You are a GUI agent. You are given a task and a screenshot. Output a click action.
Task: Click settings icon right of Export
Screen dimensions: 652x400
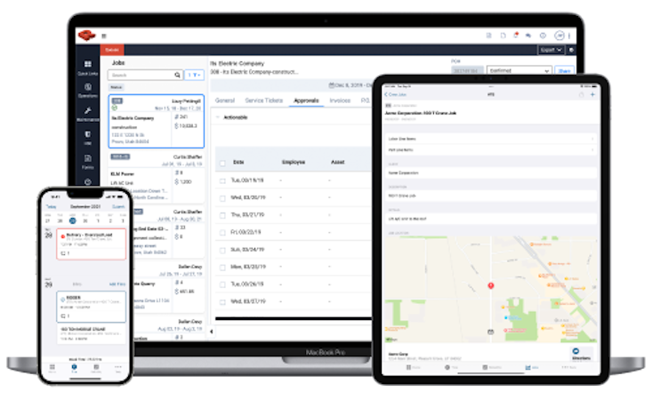(x=571, y=50)
